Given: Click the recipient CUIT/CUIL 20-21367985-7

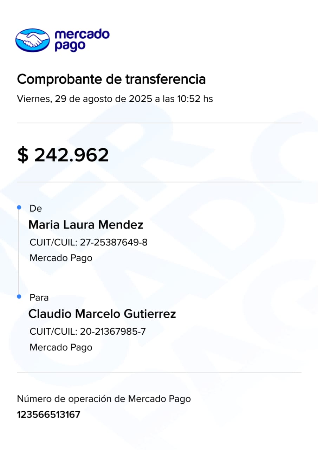Looking at the screenshot, I should pyautogui.click(x=112, y=331).
